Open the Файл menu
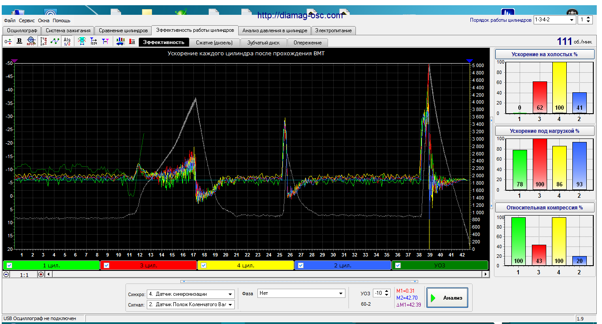 (10, 20)
